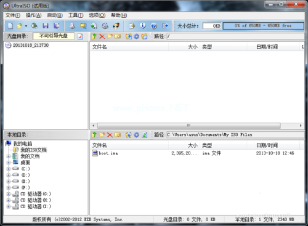Click the Make CD/DVD Image icon
The height and width of the screenshot is (226, 308).
coord(72,26)
